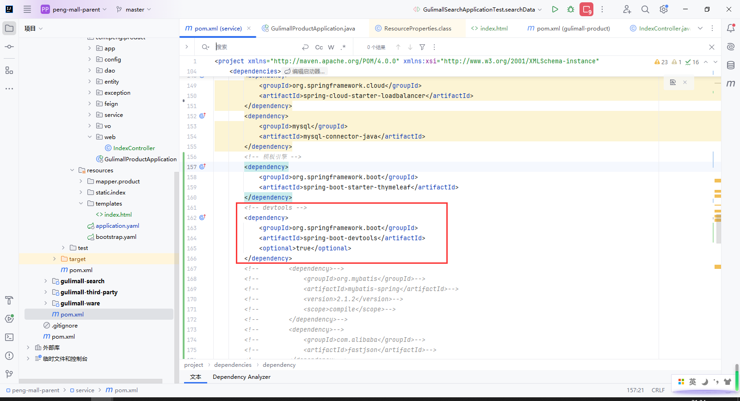Expand the target folder
The image size is (740, 401).
click(54, 259)
